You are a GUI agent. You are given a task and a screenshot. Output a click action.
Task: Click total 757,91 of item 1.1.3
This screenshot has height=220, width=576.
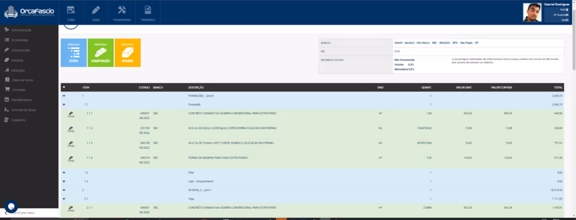pos(559,143)
